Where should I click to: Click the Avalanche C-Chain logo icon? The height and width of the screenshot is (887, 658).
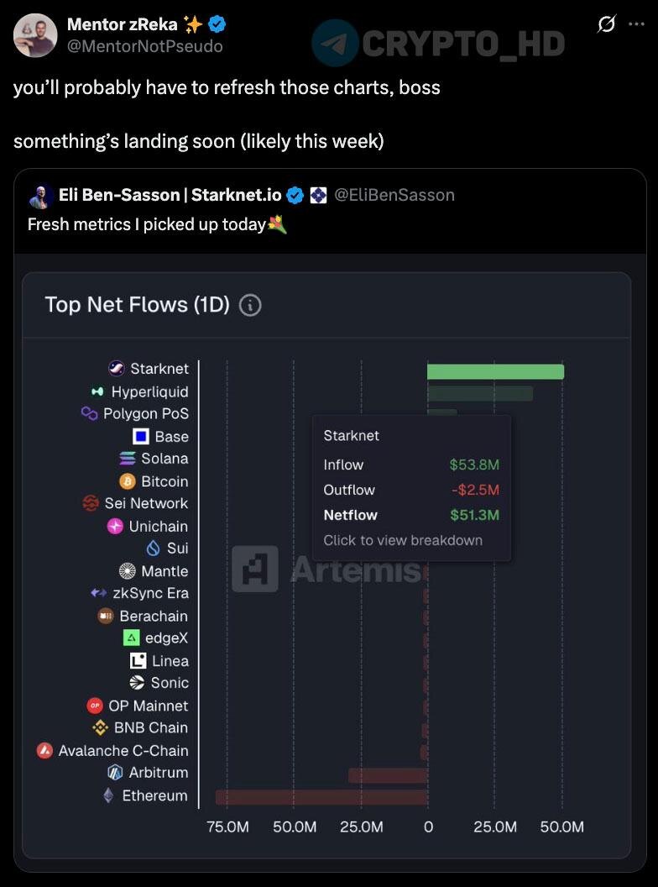coord(45,750)
